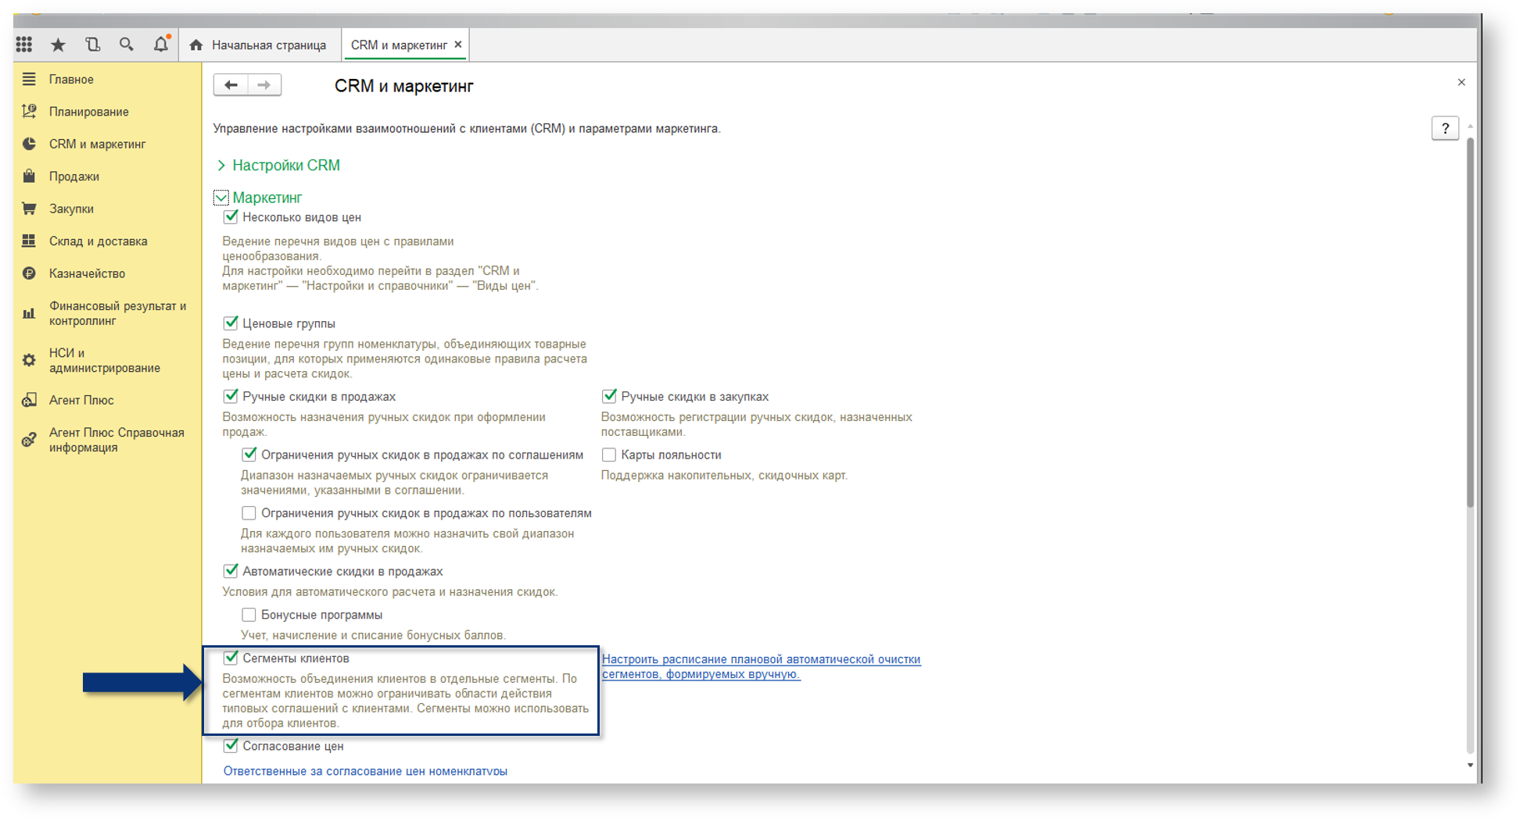Open Склад и доставка section
The height and width of the screenshot is (821, 1520).
pos(99,241)
